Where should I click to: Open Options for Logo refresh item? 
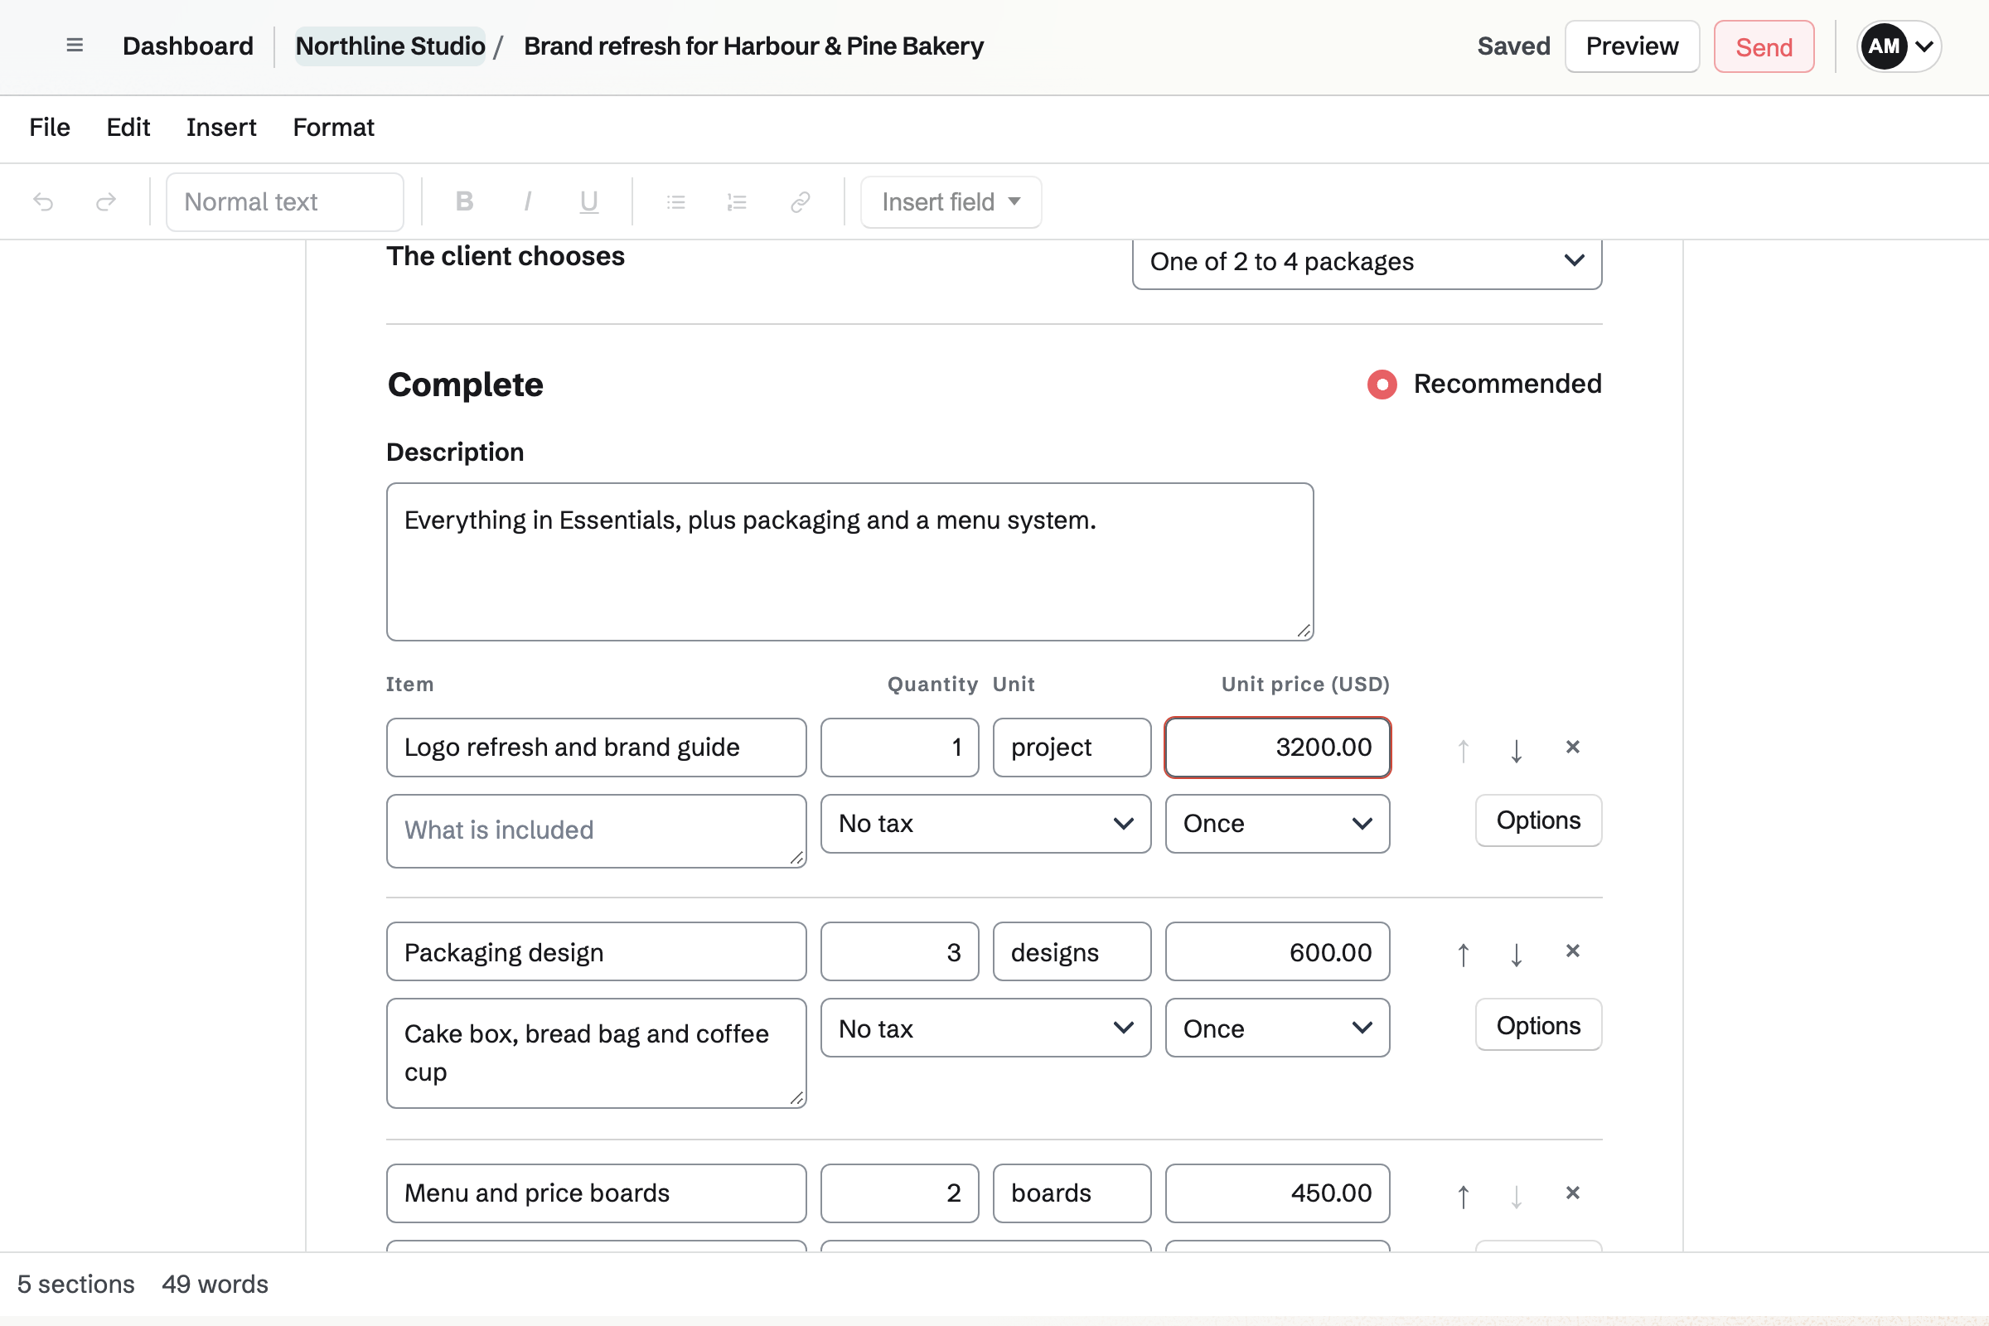point(1538,820)
